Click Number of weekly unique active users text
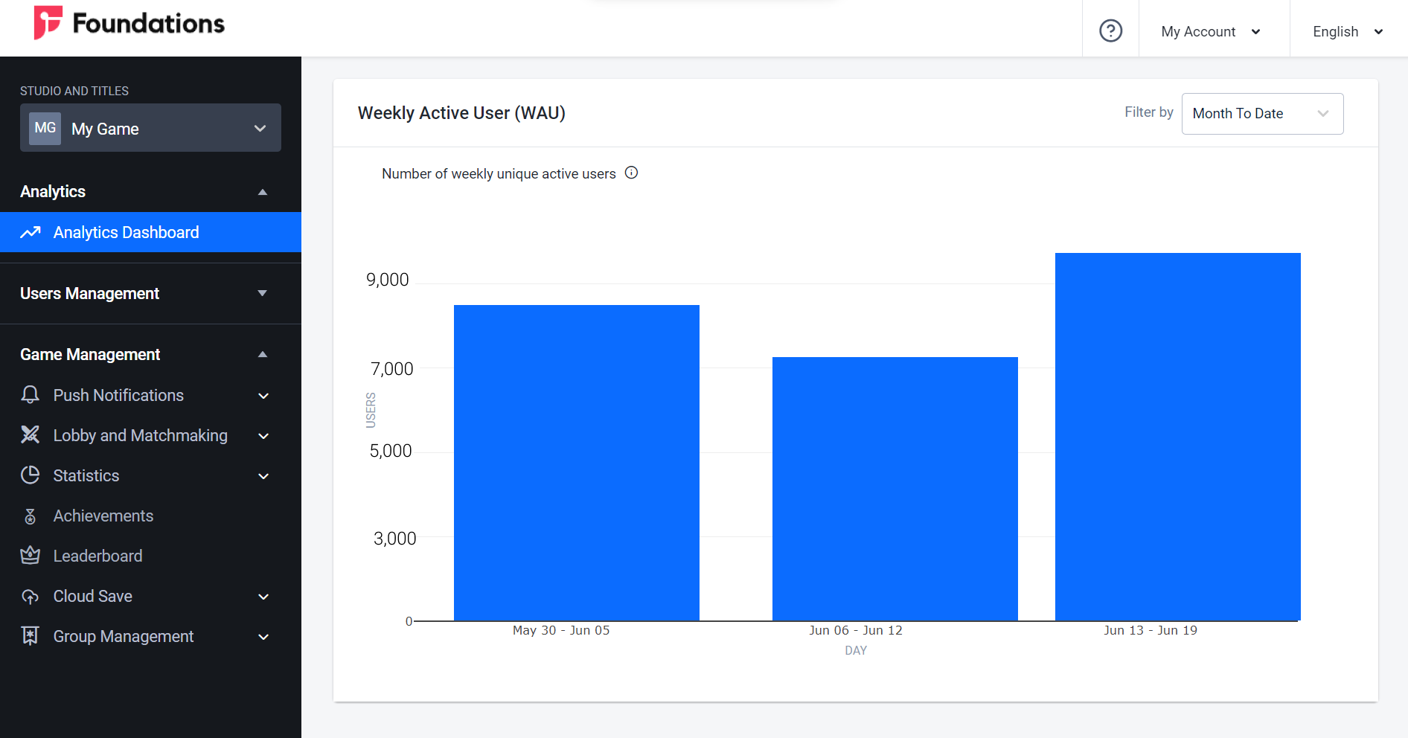Image resolution: width=1408 pixels, height=738 pixels. [x=499, y=173]
